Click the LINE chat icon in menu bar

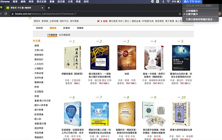[x=152, y=1]
